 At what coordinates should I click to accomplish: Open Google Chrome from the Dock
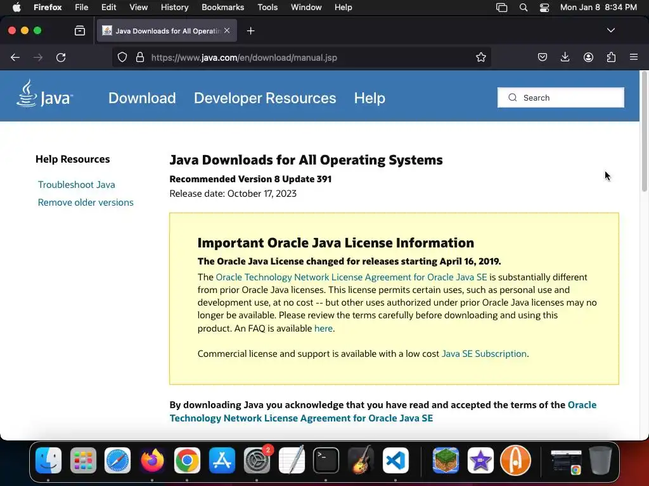(187, 460)
